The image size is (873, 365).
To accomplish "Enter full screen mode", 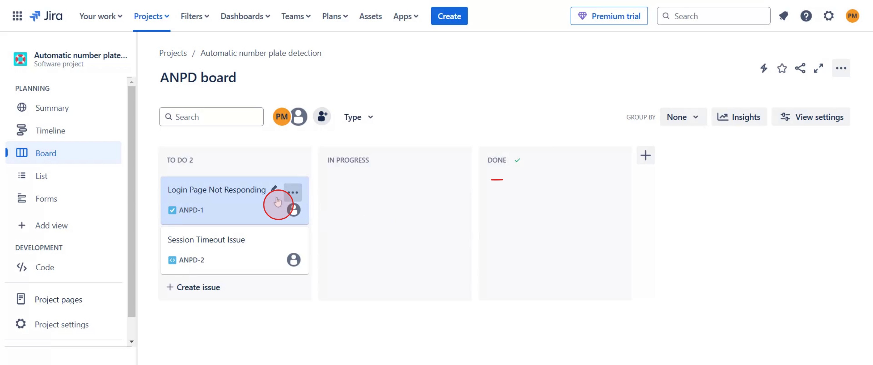I will click(818, 68).
